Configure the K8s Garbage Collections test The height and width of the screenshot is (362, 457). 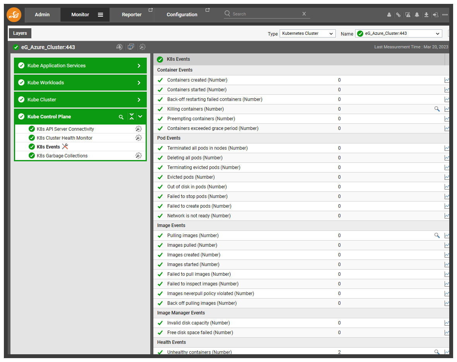138,155
